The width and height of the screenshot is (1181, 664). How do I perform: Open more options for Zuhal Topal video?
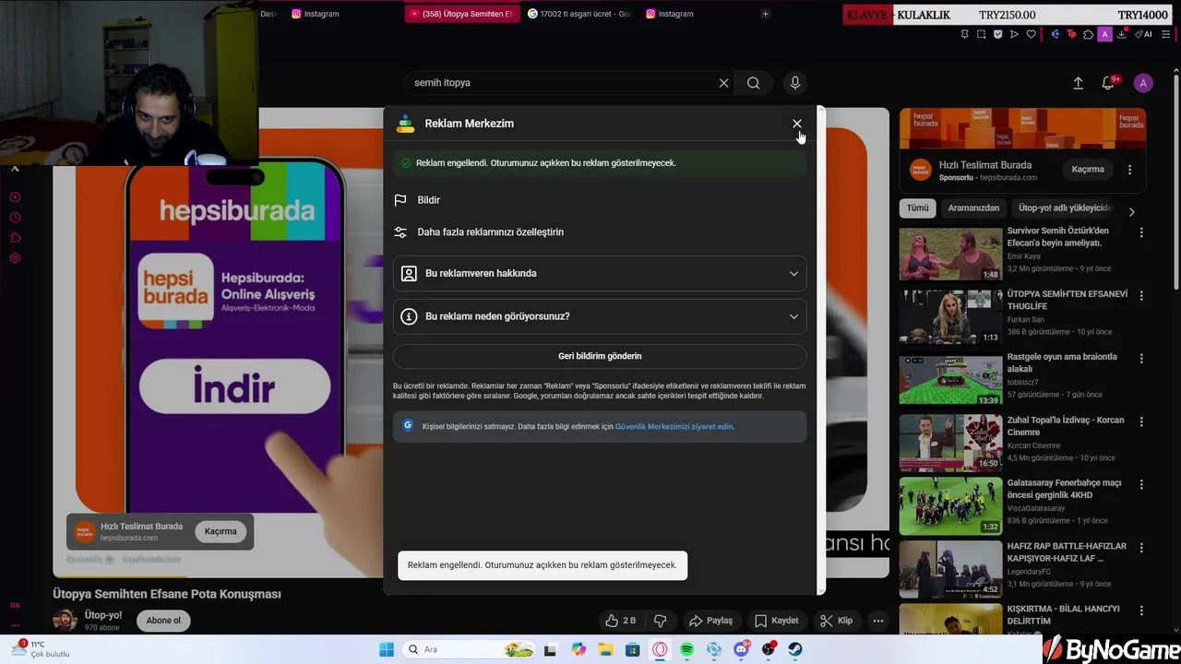click(x=1141, y=421)
